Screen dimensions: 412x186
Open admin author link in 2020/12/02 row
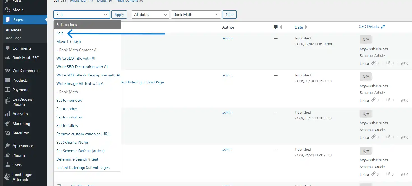point(227,38)
